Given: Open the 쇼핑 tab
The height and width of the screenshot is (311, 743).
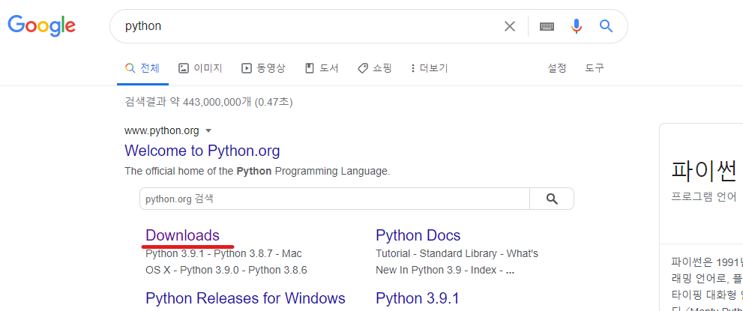Looking at the screenshot, I should (374, 68).
